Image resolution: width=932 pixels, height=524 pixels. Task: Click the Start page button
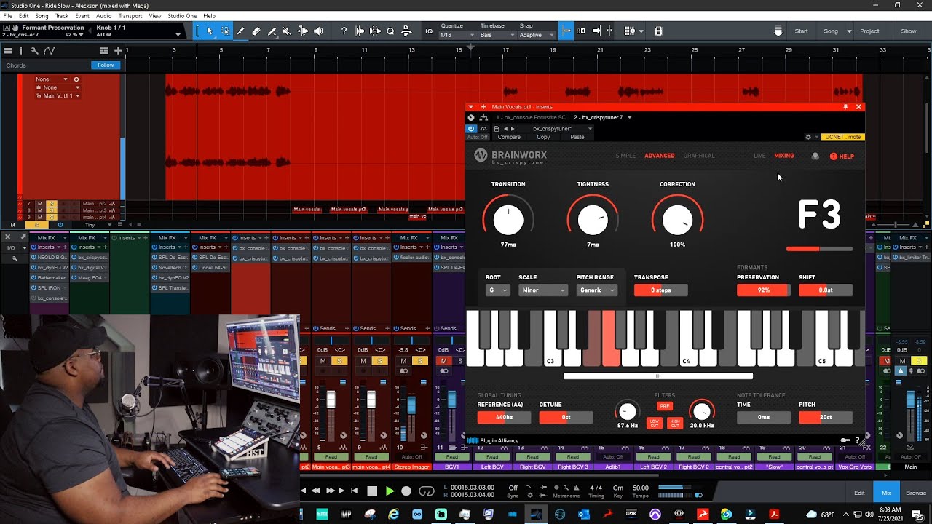coord(802,31)
